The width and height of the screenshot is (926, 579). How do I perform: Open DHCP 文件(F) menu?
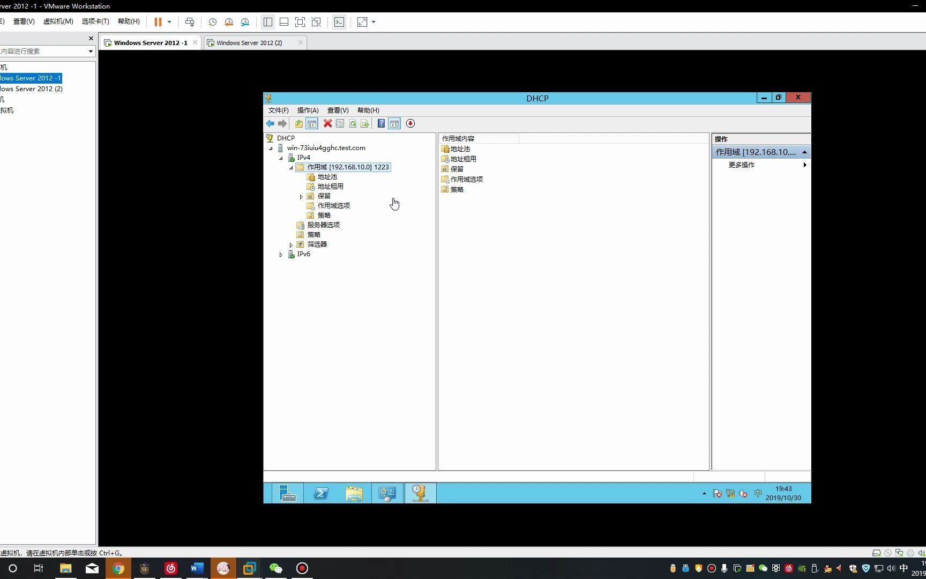[x=279, y=110]
